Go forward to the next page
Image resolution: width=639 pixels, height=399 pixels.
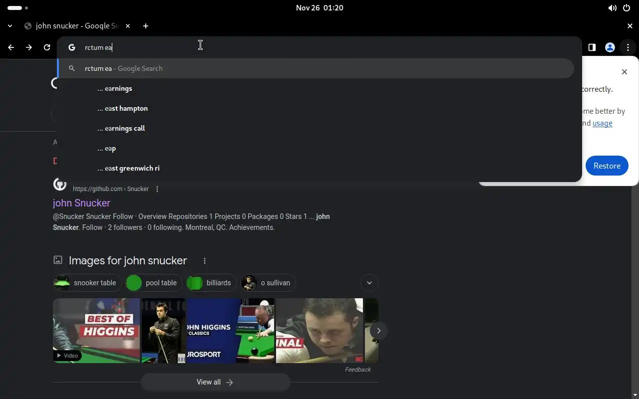(29, 47)
